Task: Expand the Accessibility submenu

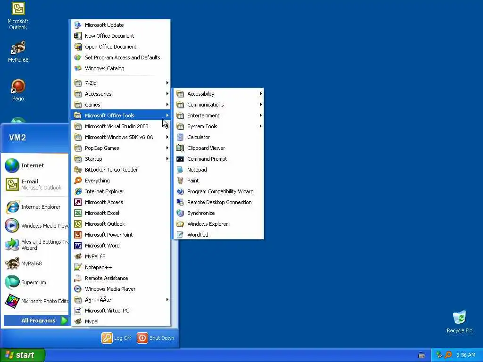Action: pyautogui.click(x=219, y=94)
